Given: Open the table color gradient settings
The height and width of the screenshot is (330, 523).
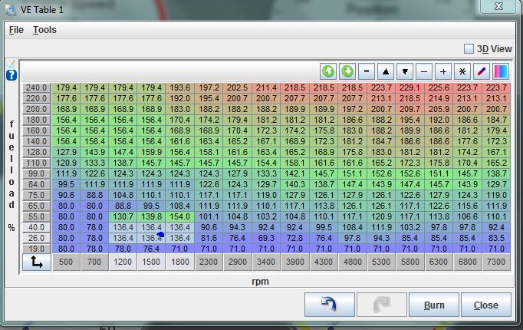Looking at the screenshot, I should click(x=501, y=71).
